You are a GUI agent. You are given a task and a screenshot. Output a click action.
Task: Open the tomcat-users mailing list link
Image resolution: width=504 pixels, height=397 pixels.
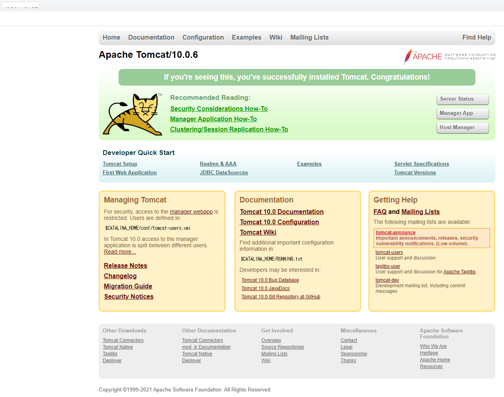[389, 252]
